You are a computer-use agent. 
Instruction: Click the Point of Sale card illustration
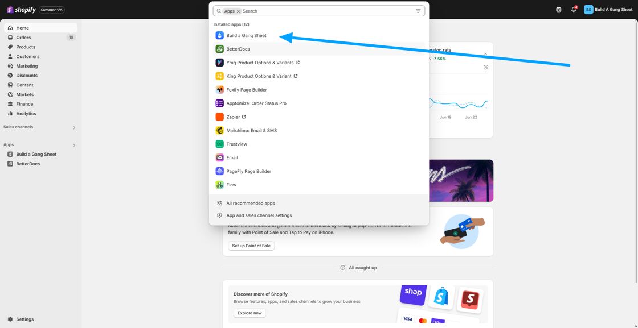coord(463,231)
